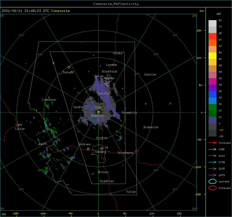Click the Composite_Reflectivity title text

[x=116, y=4]
